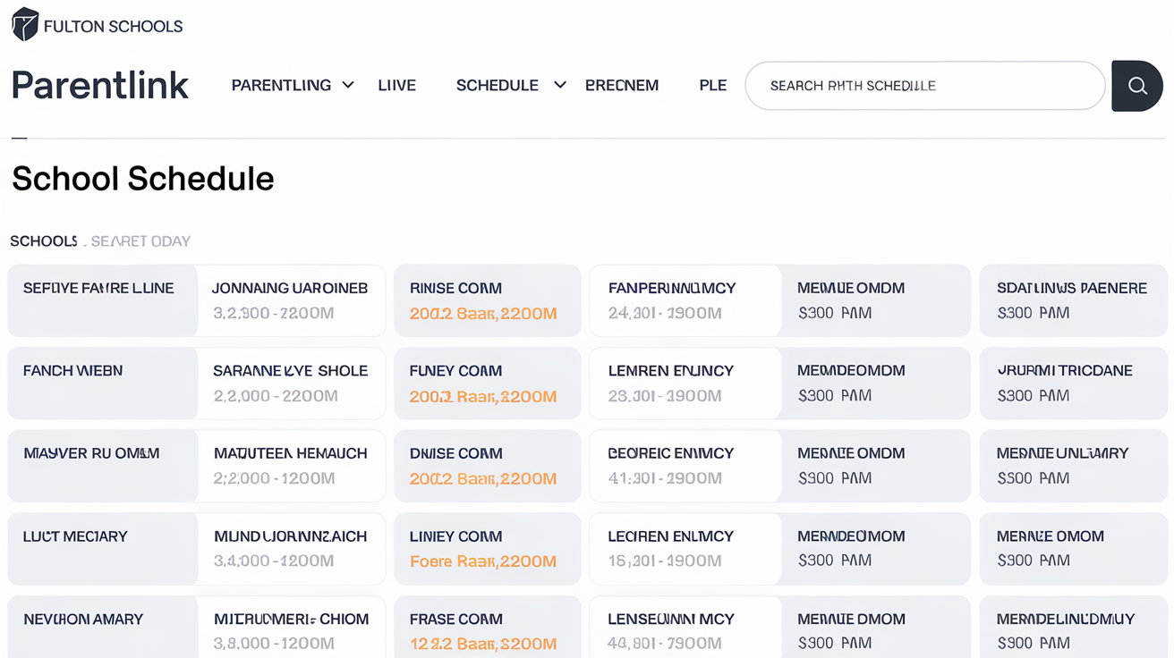Focus the search schedule input field
This screenshot has height=658, width=1174.
pos(925,86)
